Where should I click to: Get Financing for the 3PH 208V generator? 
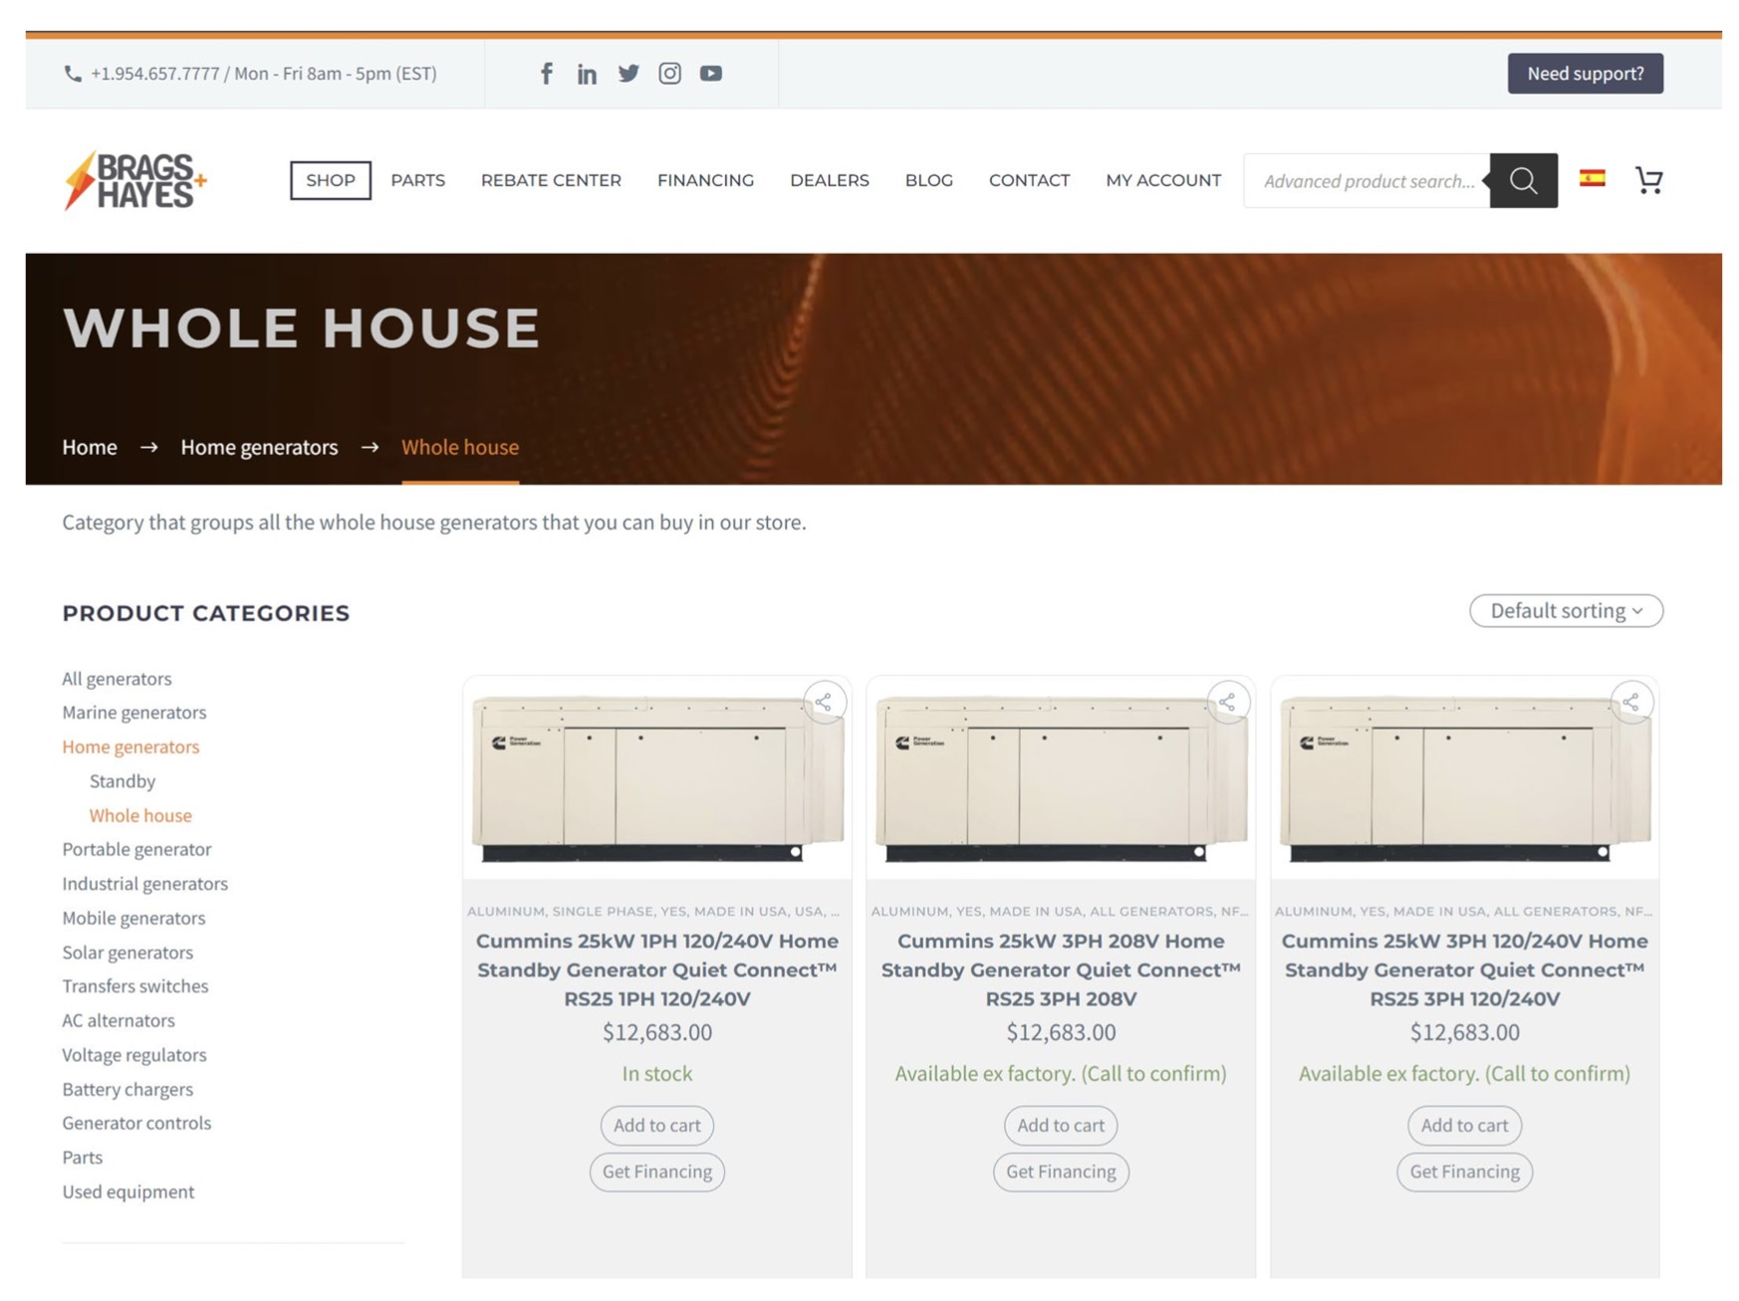pos(1061,1172)
